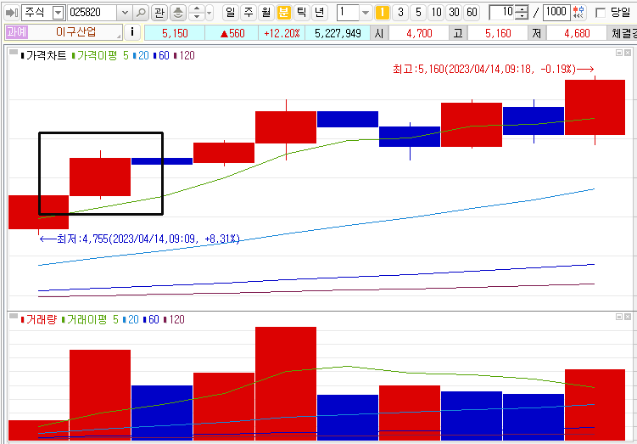Select the 틱 tick chart period
637x444 pixels.
pyautogui.click(x=301, y=13)
